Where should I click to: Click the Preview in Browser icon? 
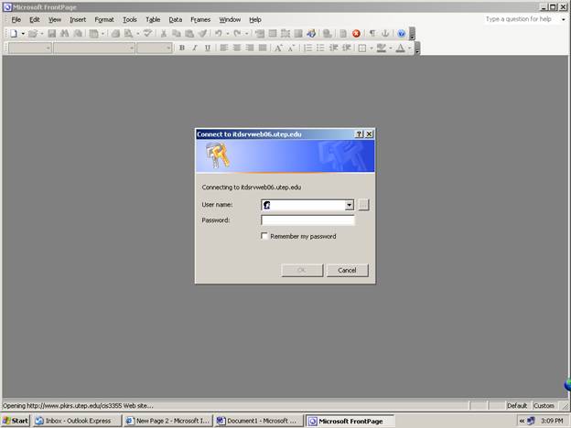point(128,34)
